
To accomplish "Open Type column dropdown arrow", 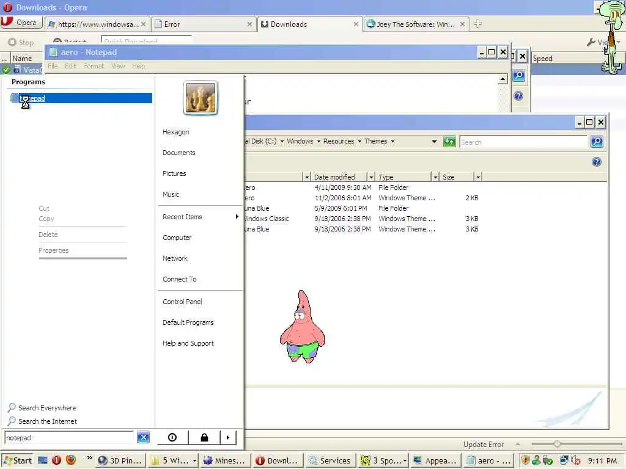I will tap(435, 177).
